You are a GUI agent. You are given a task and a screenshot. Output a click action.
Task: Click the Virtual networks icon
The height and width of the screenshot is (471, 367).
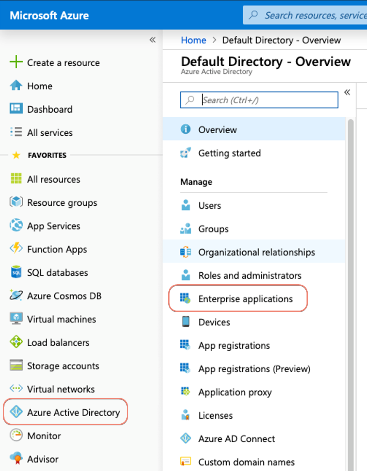coord(16,388)
